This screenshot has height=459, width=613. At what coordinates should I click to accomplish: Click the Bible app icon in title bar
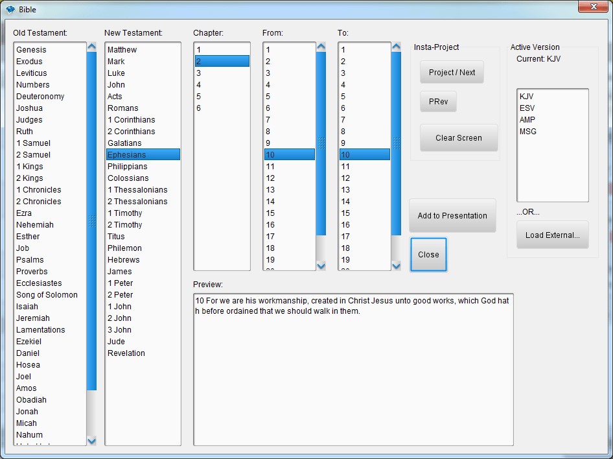pos(10,10)
